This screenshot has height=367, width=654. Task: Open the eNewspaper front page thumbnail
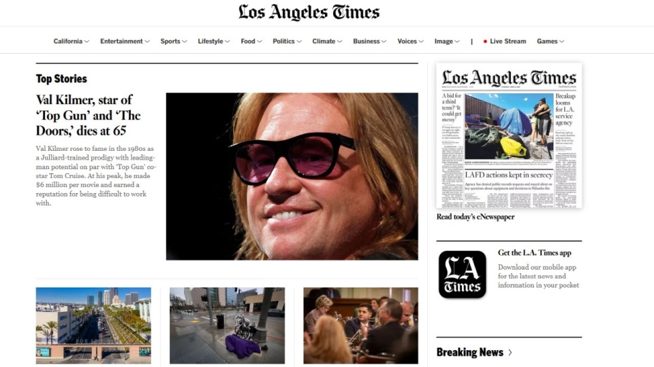[x=509, y=136]
